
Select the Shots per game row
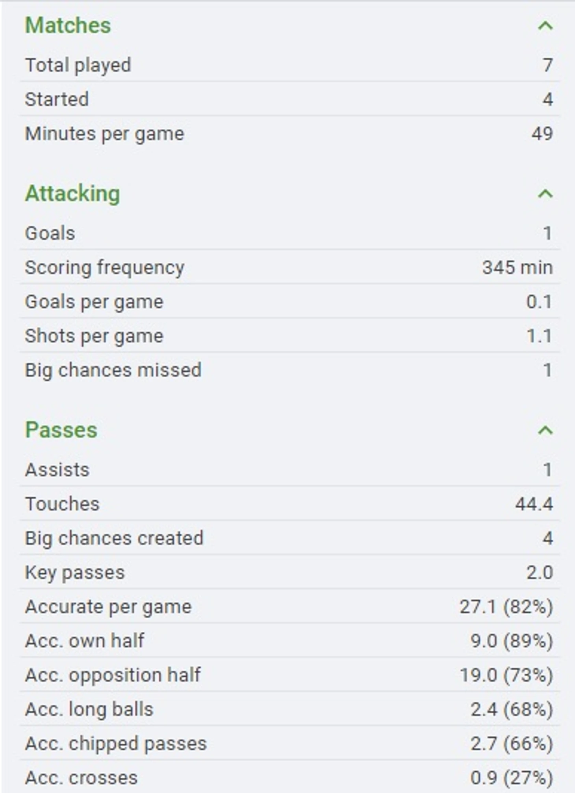click(x=289, y=336)
